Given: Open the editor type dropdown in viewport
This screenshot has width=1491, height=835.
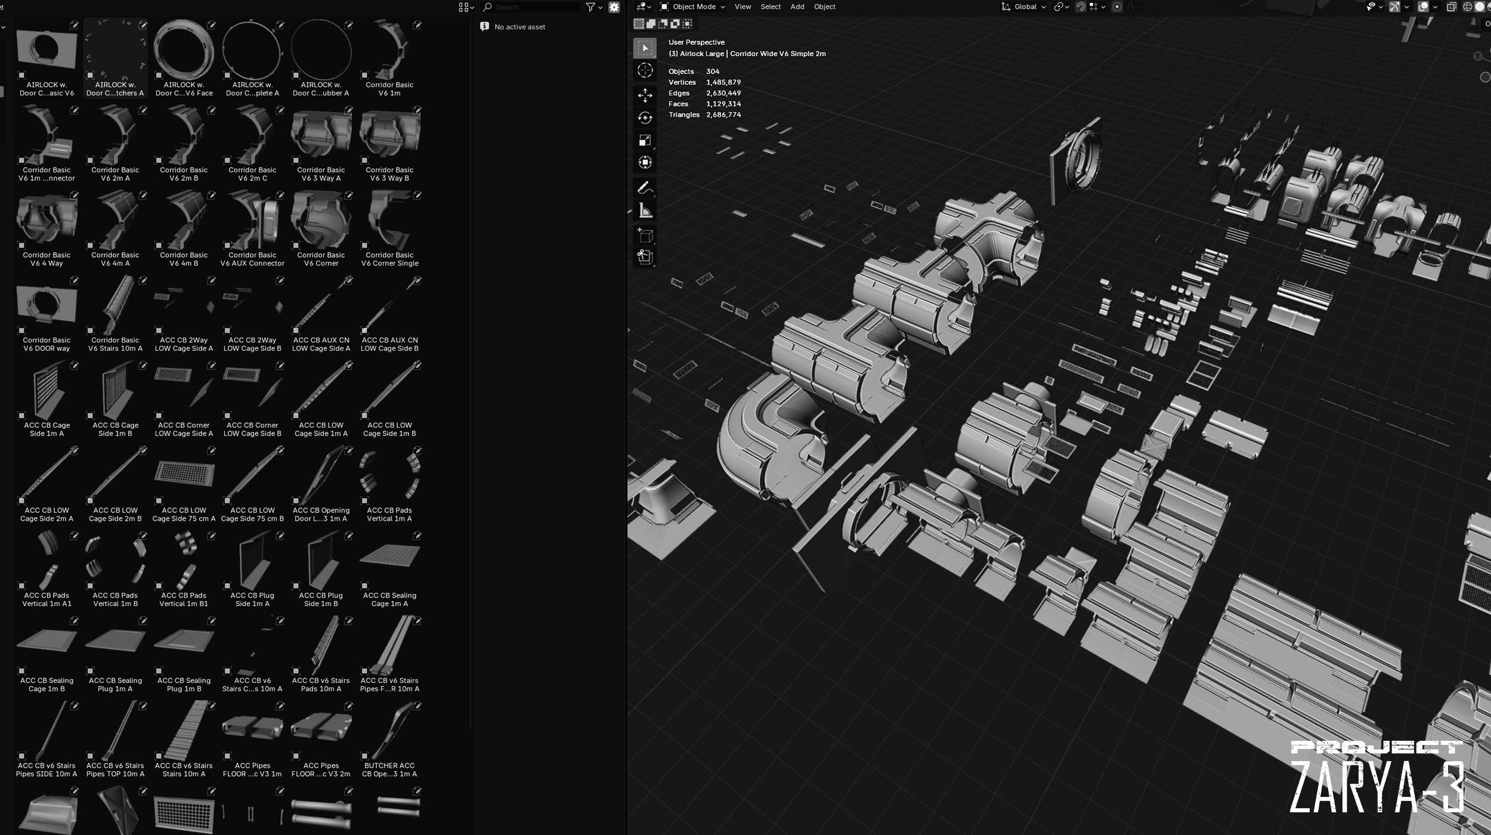Looking at the screenshot, I should tap(644, 7).
